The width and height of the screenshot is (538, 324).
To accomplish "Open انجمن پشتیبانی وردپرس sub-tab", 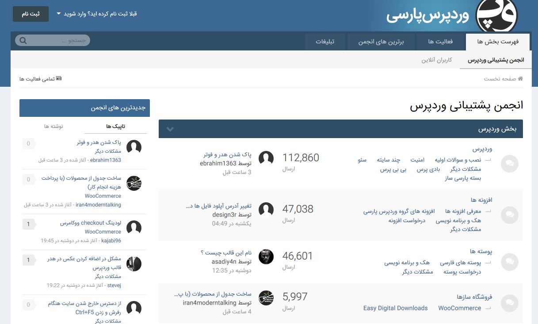I will click(x=496, y=60).
